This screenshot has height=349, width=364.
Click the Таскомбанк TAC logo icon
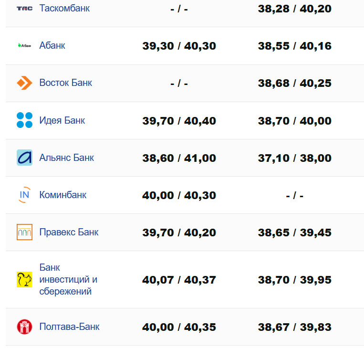click(x=24, y=8)
